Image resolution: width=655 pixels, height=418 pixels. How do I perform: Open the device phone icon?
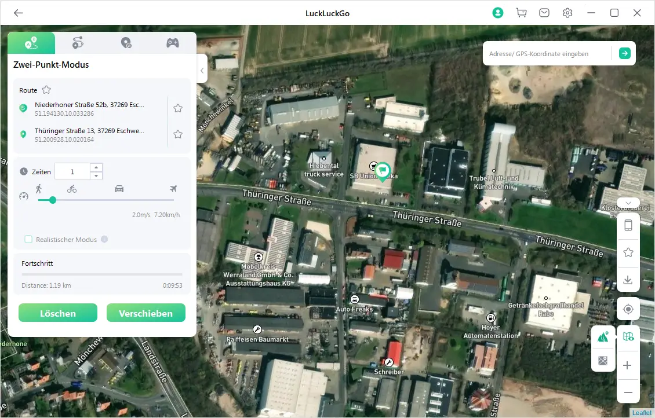pyautogui.click(x=628, y=225)
